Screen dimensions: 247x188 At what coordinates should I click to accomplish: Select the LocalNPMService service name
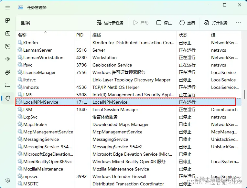coord(41,102)
